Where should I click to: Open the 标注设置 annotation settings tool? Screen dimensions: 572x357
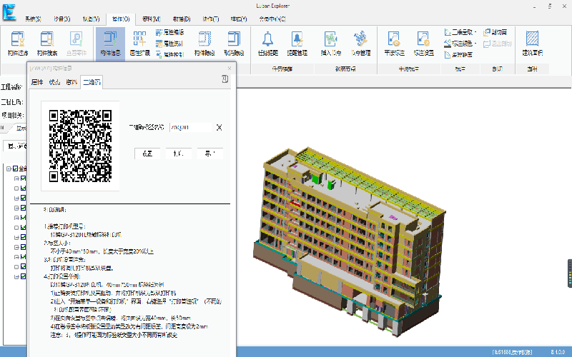[x=423, y=44]
